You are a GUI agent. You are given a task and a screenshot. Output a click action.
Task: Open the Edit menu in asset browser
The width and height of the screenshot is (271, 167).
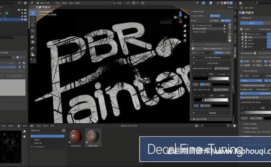pos(52,126)
